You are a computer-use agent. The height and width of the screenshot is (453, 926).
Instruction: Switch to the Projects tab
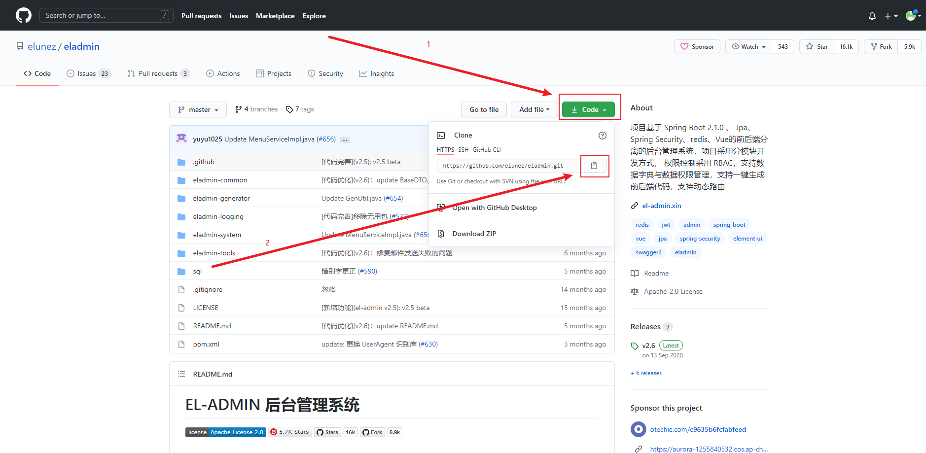coord(274,73)
